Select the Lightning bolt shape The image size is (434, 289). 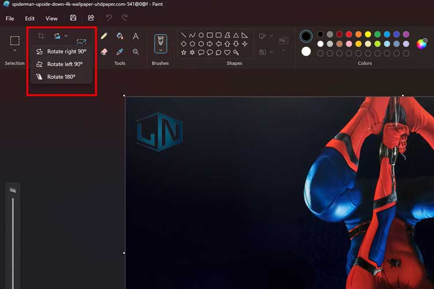236,52
